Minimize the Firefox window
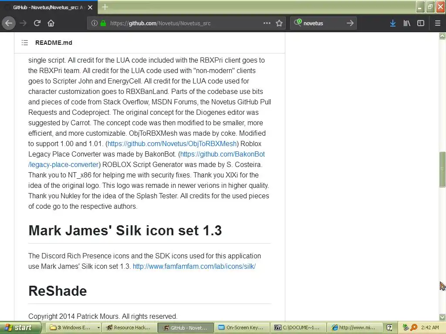This screenshot has height=334, width=446. coord(420,7)
